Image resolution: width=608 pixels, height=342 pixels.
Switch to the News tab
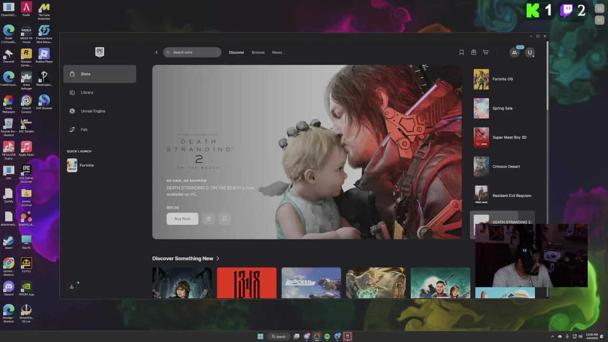pyautogui.click(x=277, y=52)
